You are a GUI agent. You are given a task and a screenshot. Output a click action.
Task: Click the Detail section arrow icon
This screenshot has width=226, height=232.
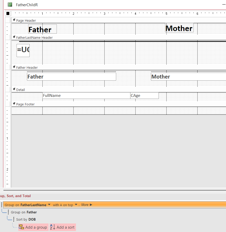click(14, 89)
